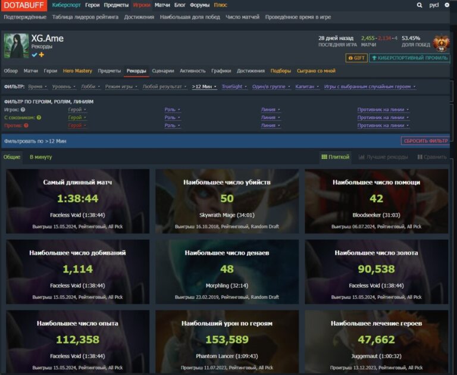Open Матчи in top navigation
Image resolution: width=457 pixels, height=375 pixels.
[162, 5]
